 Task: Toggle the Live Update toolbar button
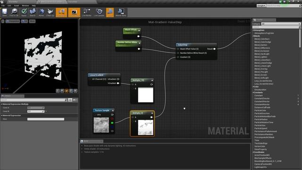[x=99, y=12]
